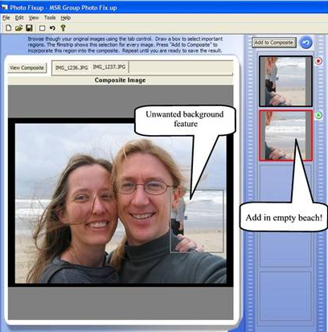Screen dimensions: 328x332
Task: Switch to the IMG_1237.JPG tab
Action: tap(109, 67)
